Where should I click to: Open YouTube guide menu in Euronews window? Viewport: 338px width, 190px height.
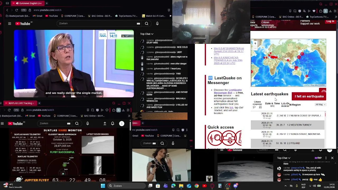coord(10,23)
